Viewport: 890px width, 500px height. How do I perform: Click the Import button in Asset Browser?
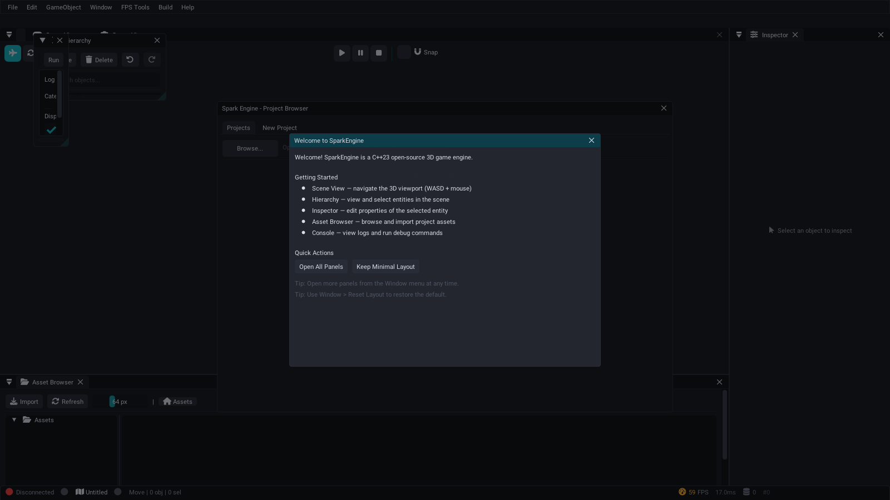(24, 402)
